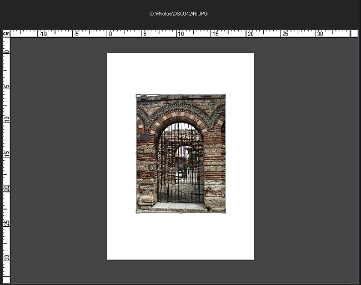
Task: Click the -5 mark on horizontal ruler
Action: tap(77, 34)
